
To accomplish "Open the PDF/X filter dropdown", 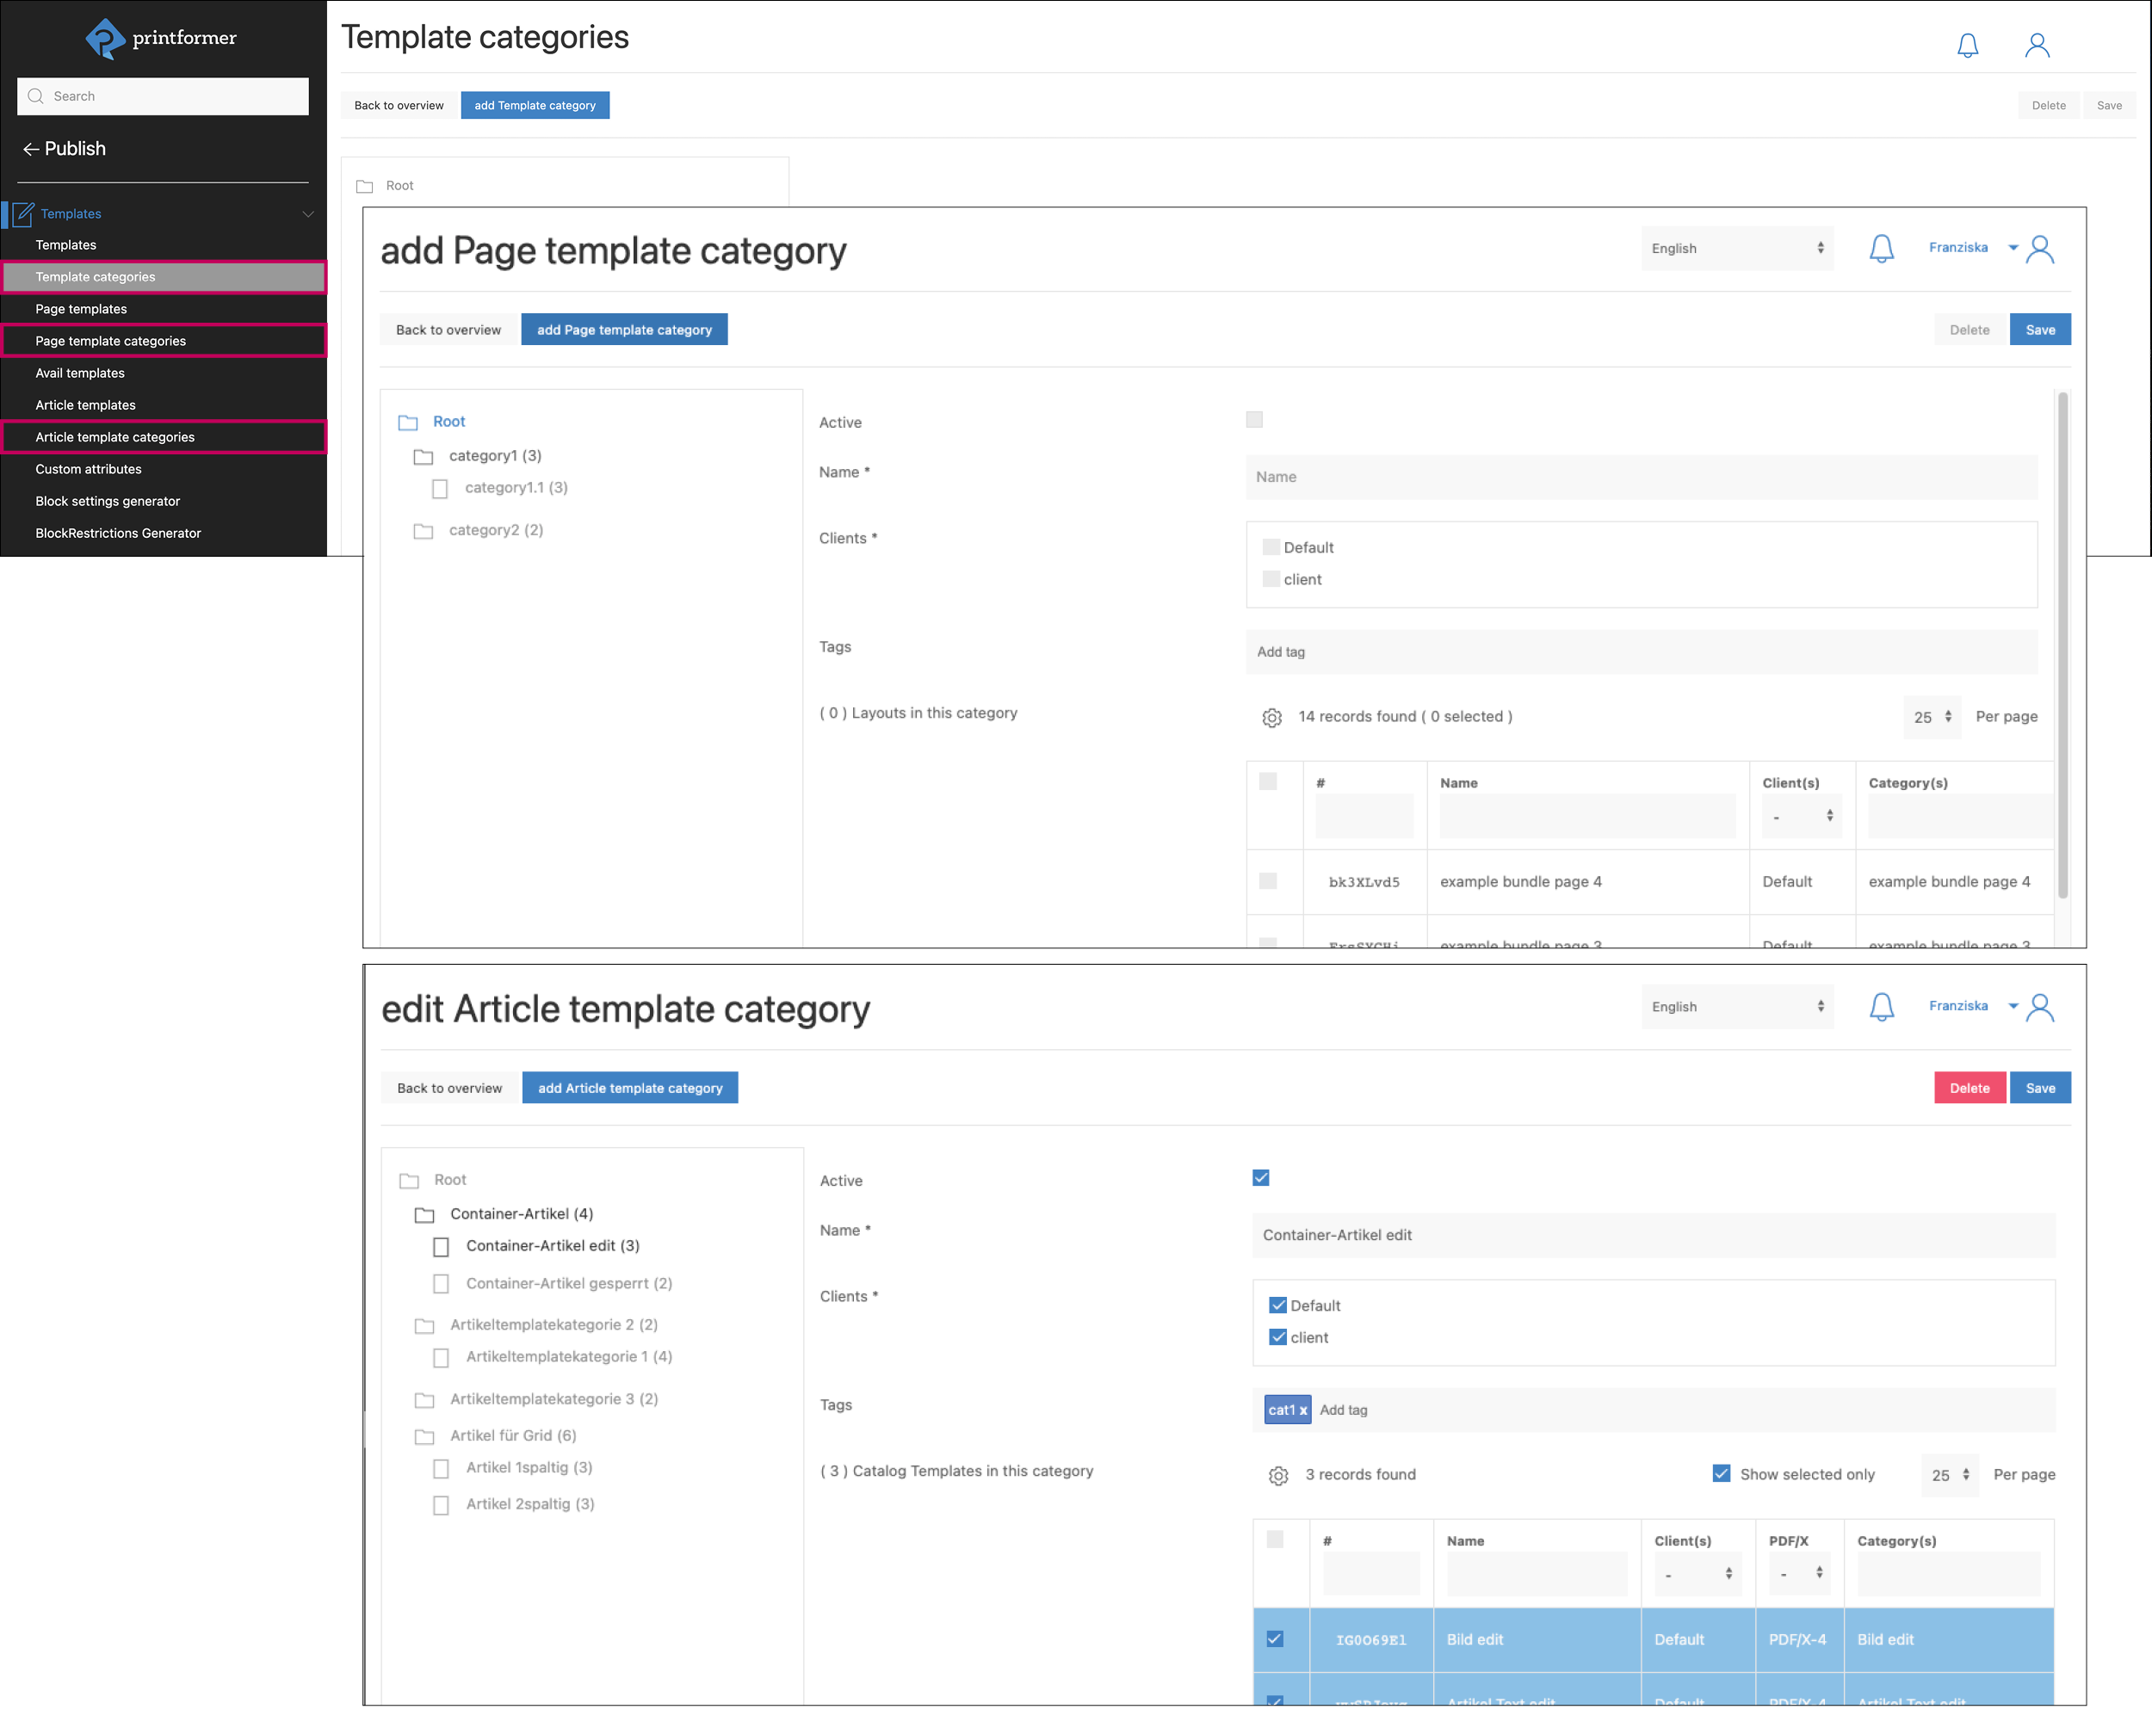I will click(x=1800, y=1573).
